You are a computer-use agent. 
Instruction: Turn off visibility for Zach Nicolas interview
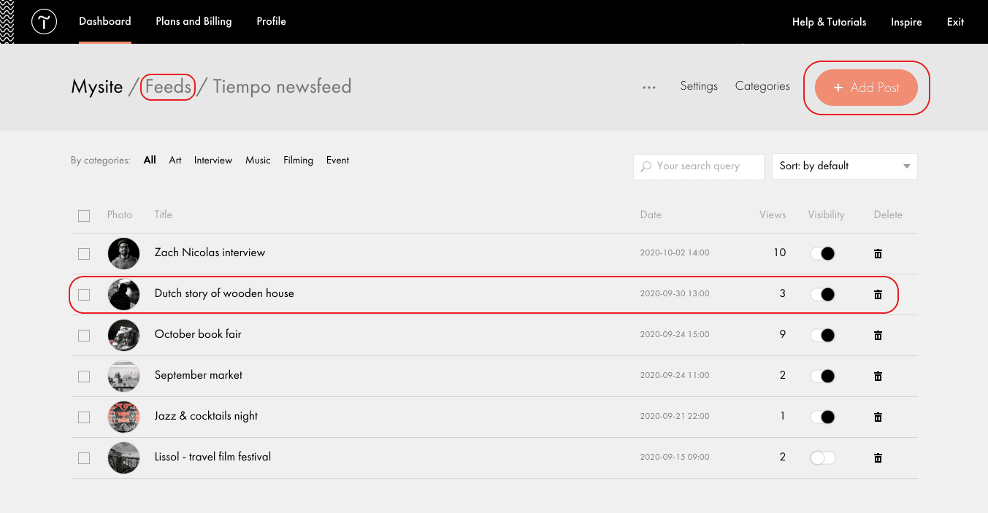[822, 253]
